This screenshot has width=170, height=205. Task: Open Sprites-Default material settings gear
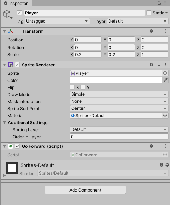pos(167,165)
